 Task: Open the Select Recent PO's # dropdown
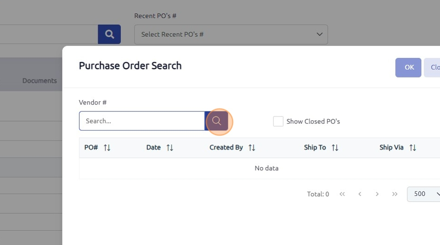pos(231,34)
